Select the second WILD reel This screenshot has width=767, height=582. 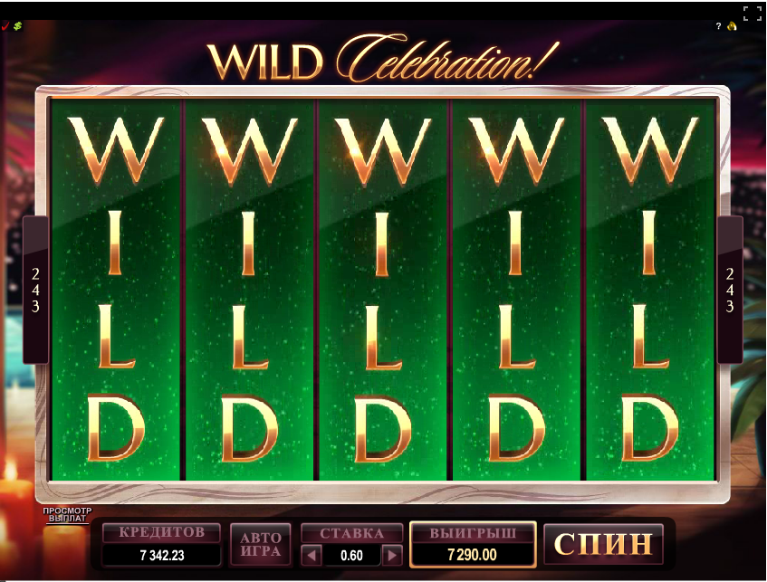[x=249, y=290]
